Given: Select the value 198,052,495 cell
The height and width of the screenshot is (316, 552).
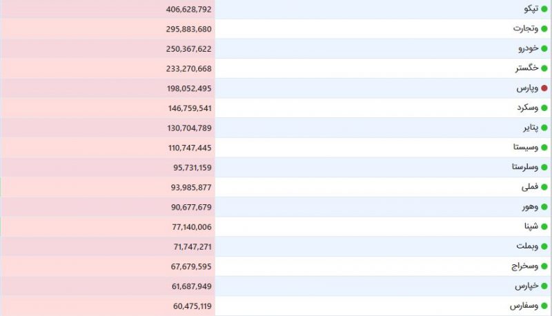Looking at the screenshot, I should tap(108, 88).
